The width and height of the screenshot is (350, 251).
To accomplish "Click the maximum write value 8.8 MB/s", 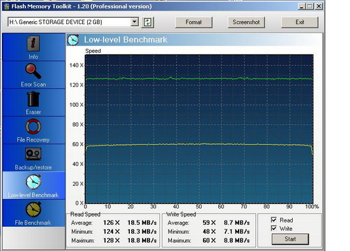I will [237, 241].
